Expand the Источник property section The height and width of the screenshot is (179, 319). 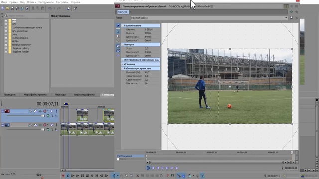[x=123, y=64]
